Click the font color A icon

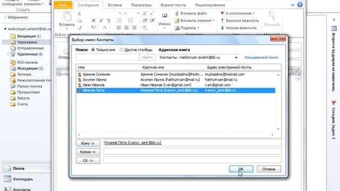tap(105, 28)
